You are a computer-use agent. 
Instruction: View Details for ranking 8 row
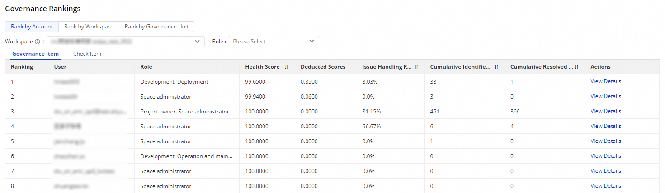(606, 186)
